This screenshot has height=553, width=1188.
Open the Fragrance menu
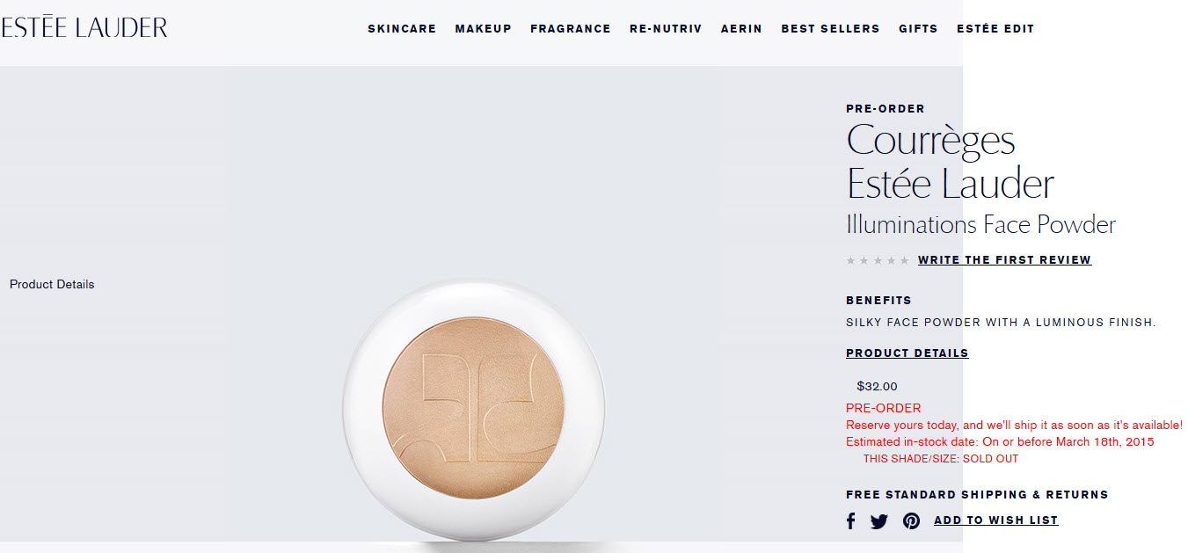coord(571,29)
